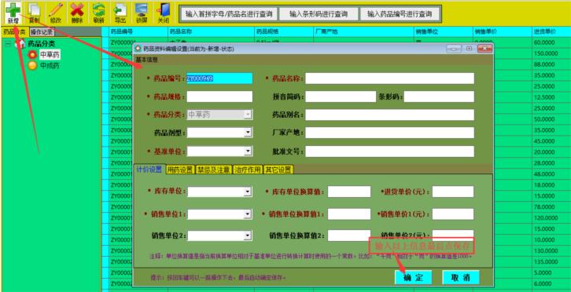571x292 pixels.
Task: Click the 删除 red X toolbar icon
Action: click(x=77, y=13)
